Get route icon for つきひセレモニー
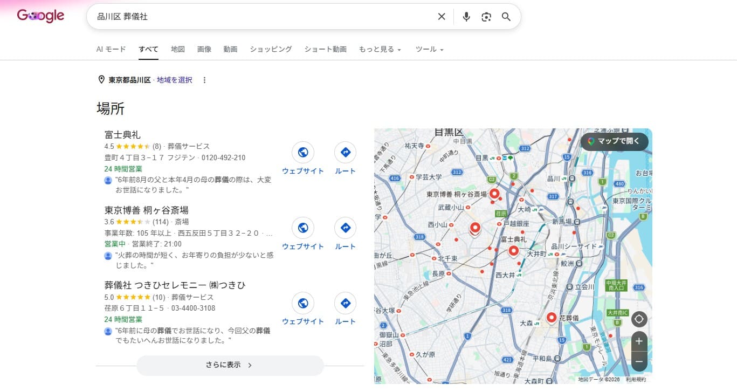Viewport: 737px width, 391px height. click(x=346, y=303)
